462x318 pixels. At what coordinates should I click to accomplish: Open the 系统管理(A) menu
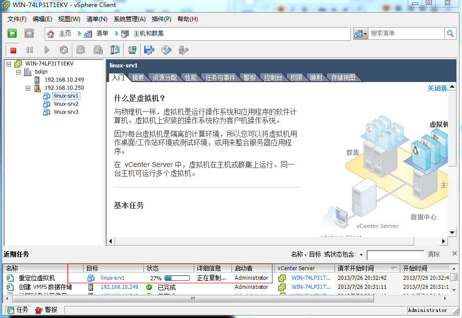coord(130,19)
